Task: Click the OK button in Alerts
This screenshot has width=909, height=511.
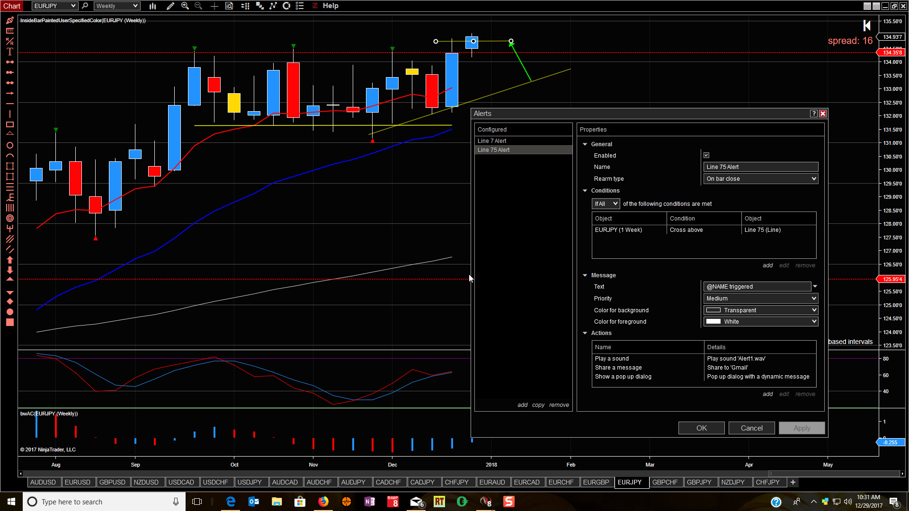Action: (x=701, y=428)
